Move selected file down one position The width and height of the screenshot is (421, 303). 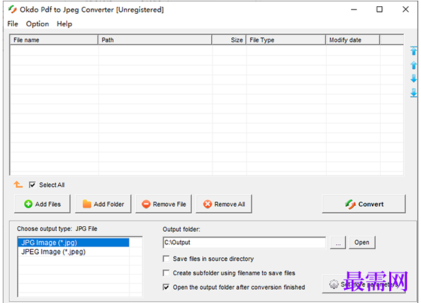click(413, 79)
